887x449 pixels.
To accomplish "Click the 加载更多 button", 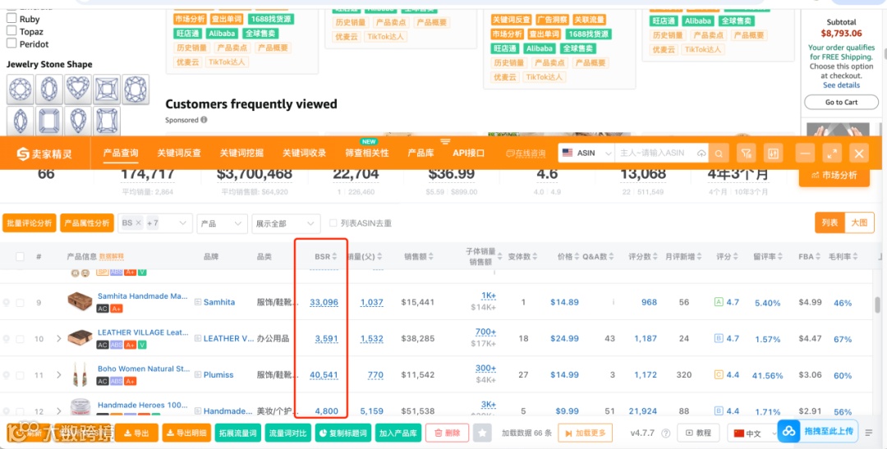I will click(585, 433).
